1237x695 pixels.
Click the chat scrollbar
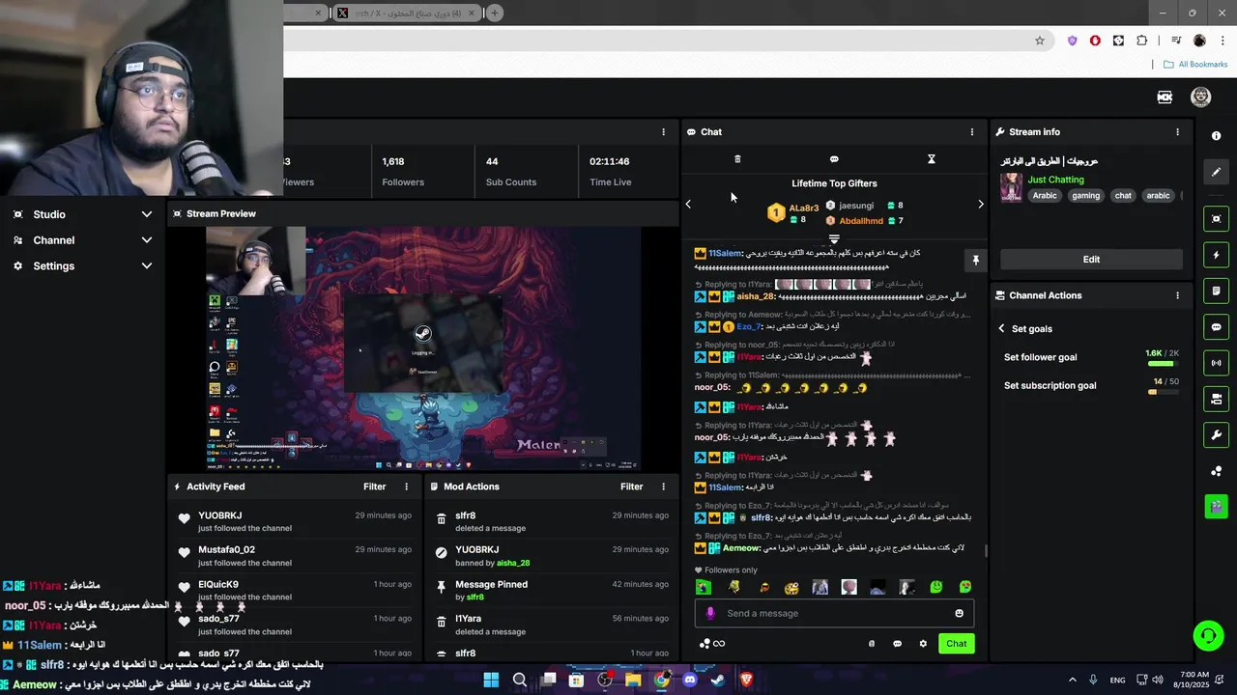click(x=986, y=551)
